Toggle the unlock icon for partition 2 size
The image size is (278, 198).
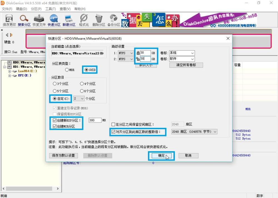point(138,59)
